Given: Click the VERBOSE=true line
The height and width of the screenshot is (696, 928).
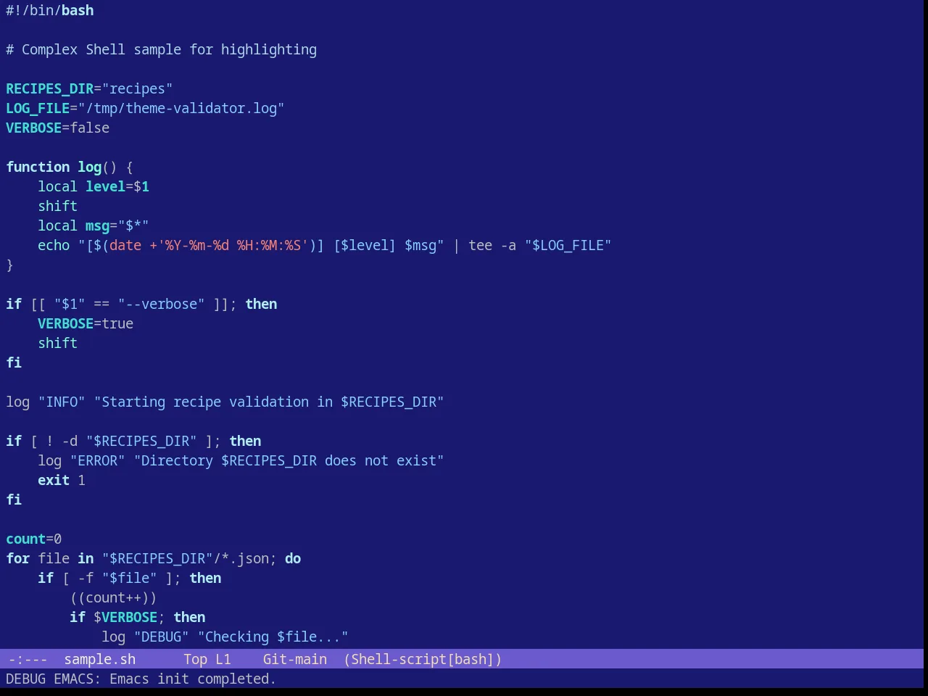Looking at the screenshot, I should pos(86,323).
